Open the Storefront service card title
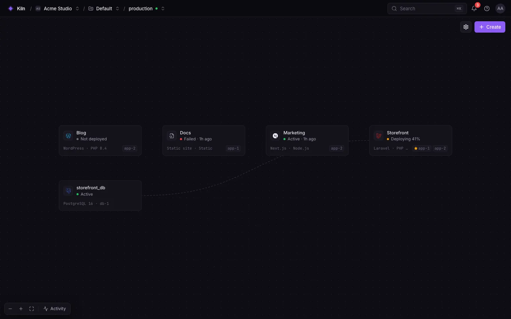This screenshot has width=511, height=319. (x=398, y=133)
